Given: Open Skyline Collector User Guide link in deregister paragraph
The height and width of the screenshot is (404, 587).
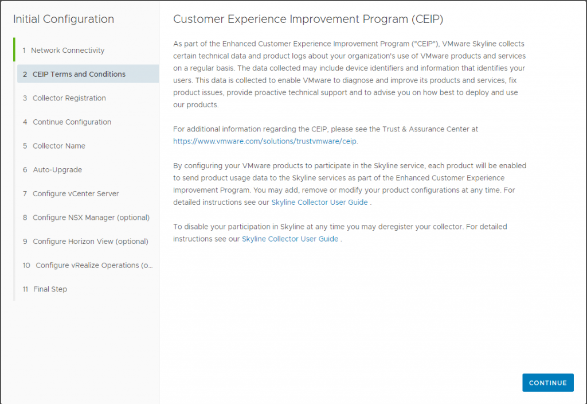Looking at the screenshot, I should click(289, 239).
